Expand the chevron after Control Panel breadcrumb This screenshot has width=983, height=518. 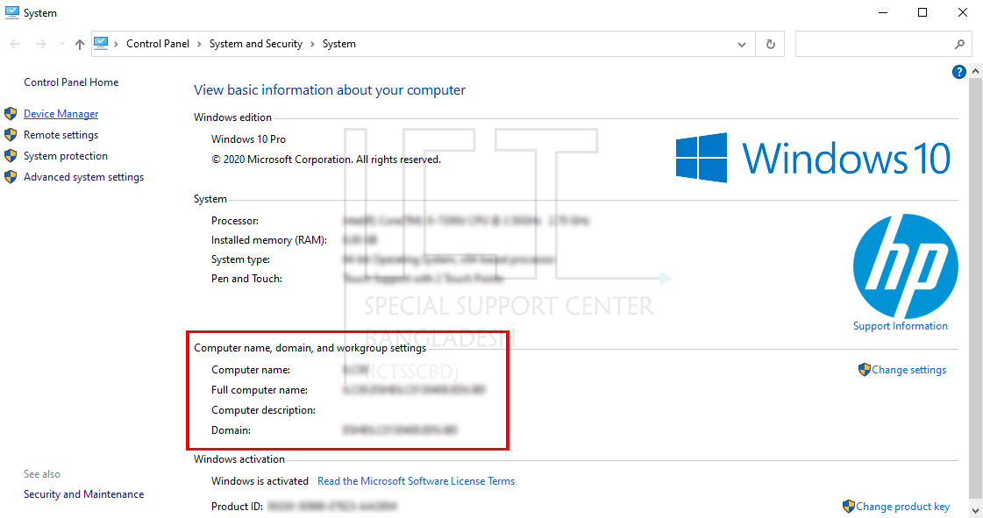click(199, 44)
